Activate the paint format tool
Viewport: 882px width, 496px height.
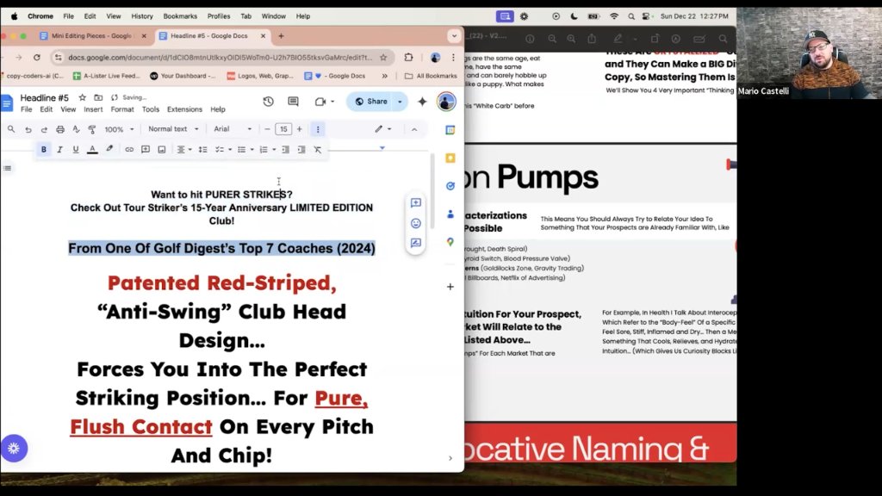pyautogui.click(x=92, y=129)
